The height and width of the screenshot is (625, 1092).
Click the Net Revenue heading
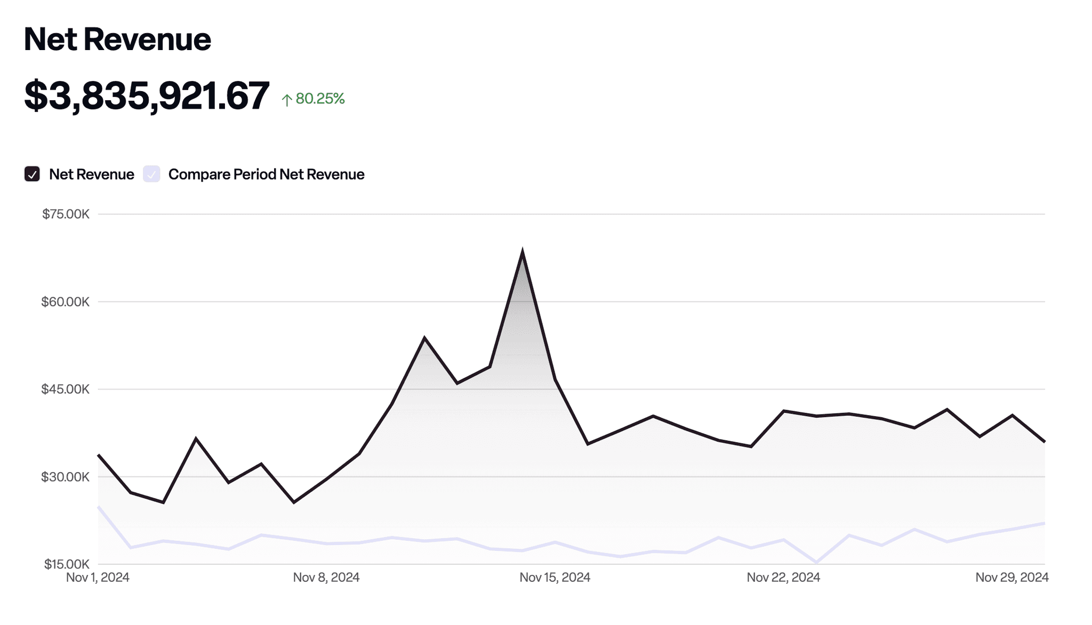(x=117, y=39)
